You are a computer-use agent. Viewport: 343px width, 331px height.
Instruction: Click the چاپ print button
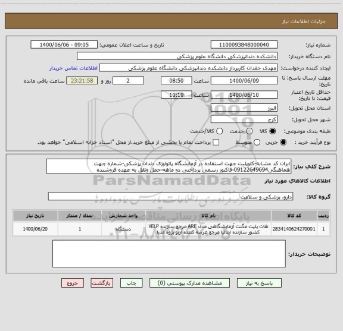131,283
